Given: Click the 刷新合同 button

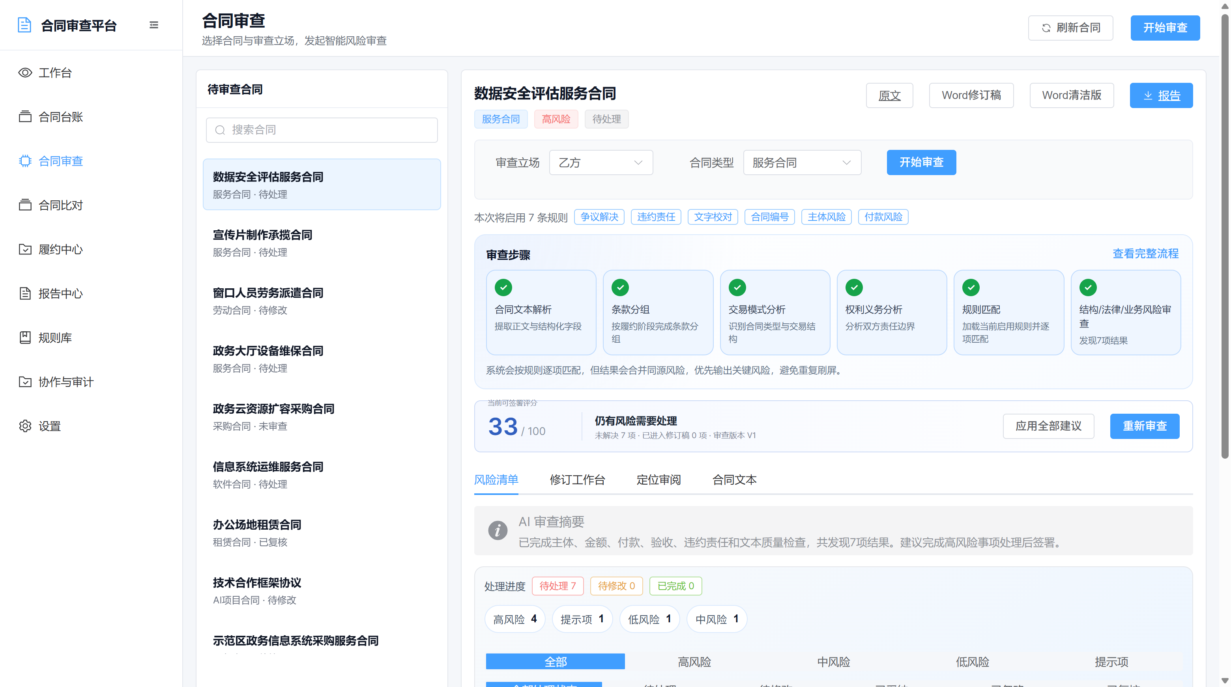Looking at the screenshot, I should pyautogui.click(x=1070, y=28).
